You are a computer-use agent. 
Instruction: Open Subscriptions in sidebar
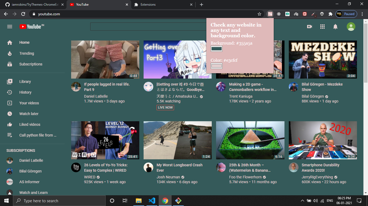(x=32, y=64)
